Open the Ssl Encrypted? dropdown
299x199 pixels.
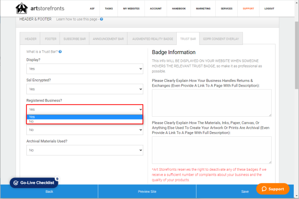click(85, 89)
